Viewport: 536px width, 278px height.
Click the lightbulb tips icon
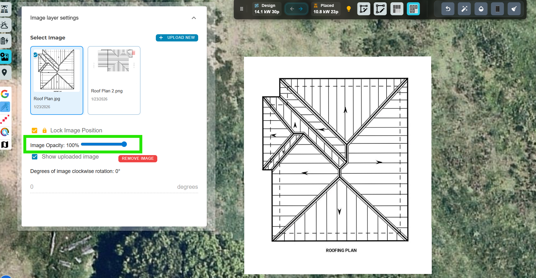349,9
